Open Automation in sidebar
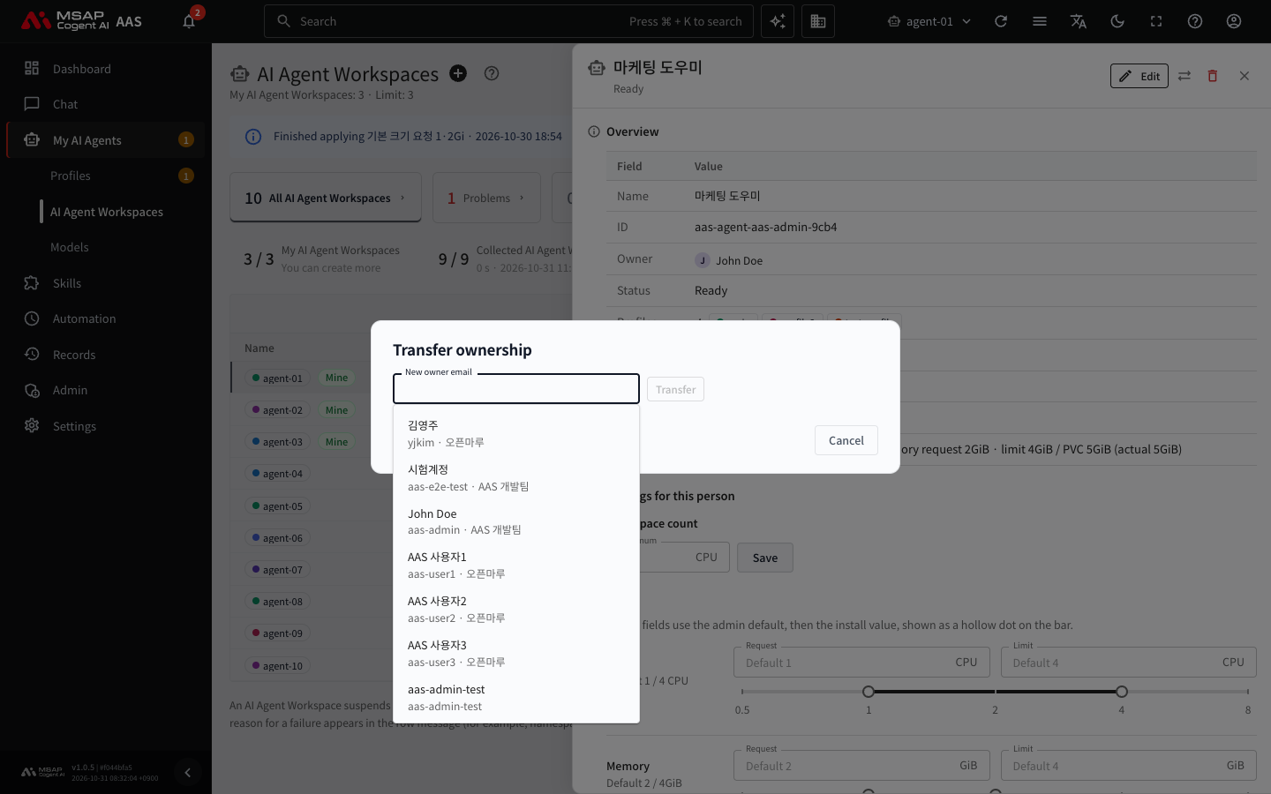The width and height of the screenshot is (1271, 794). 106,318
